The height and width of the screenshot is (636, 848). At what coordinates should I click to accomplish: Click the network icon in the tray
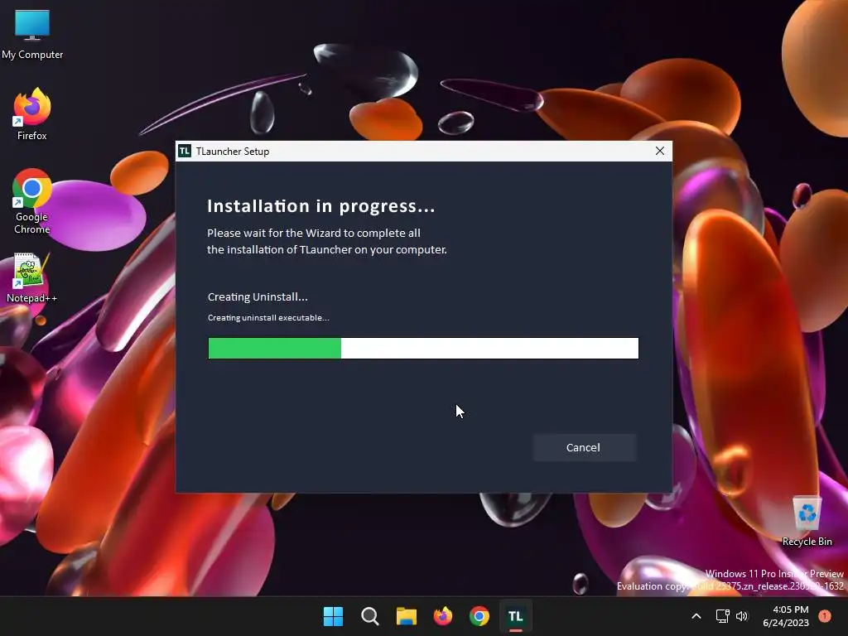pos(722,616)
